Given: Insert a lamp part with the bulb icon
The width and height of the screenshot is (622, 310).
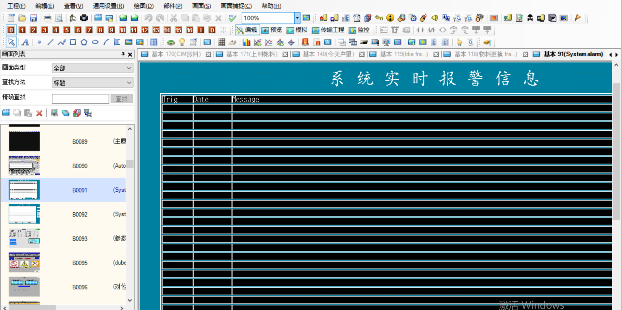Looking at the screenshot, I should (x=182, y=42).
